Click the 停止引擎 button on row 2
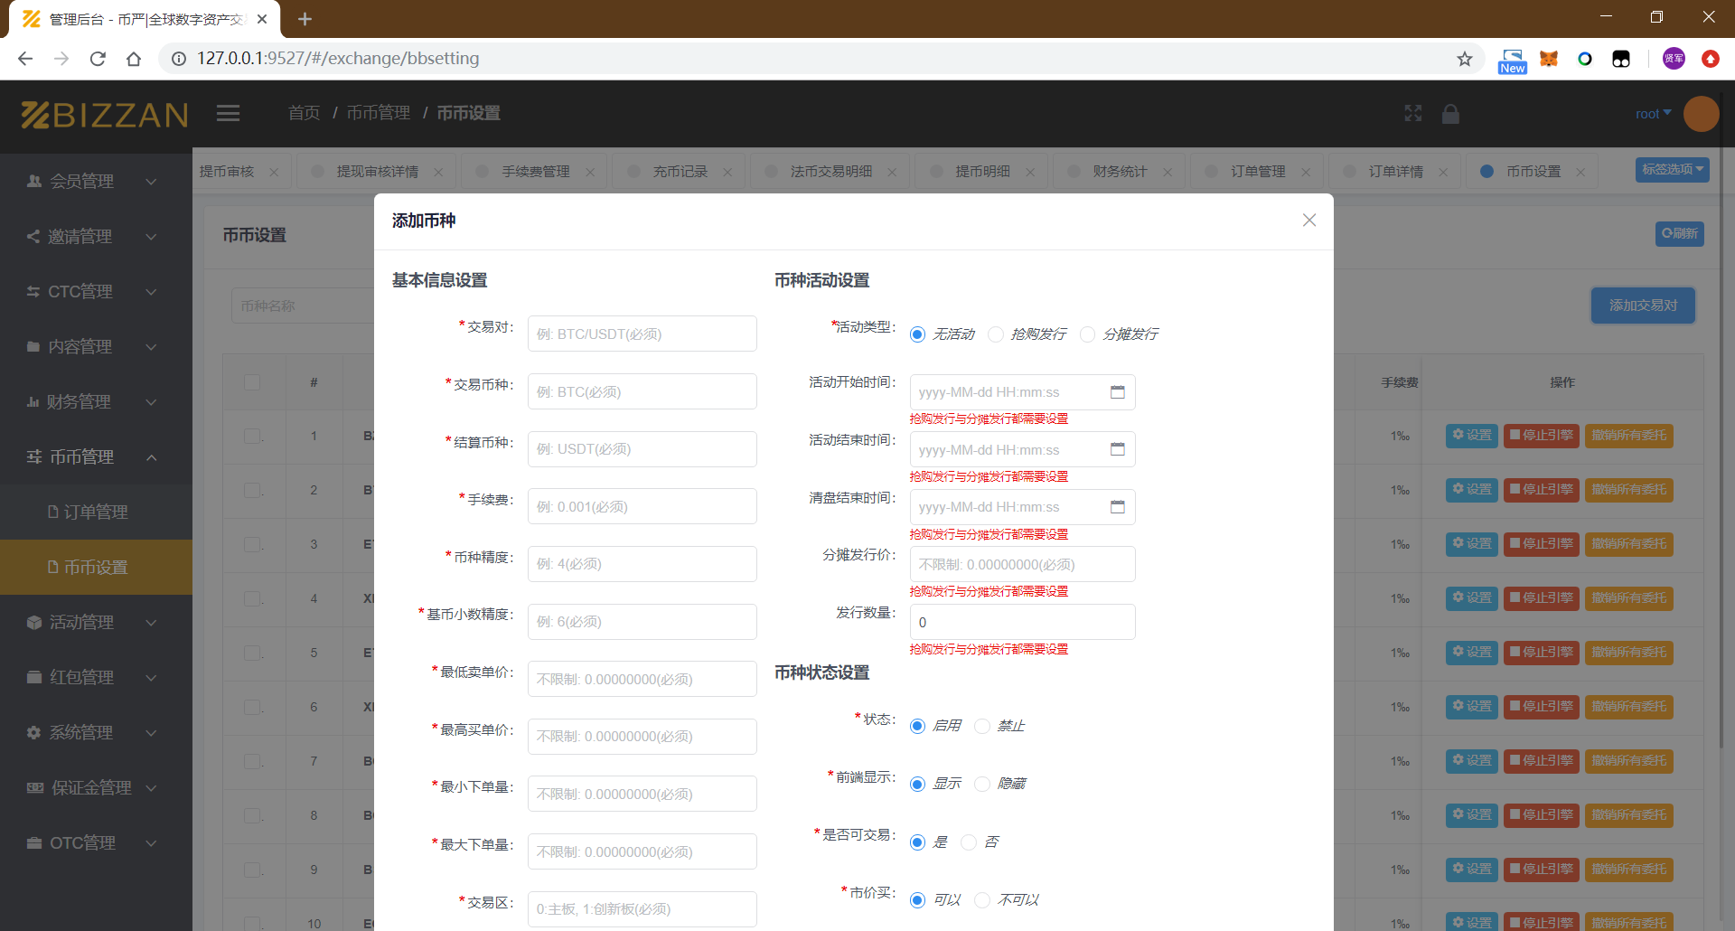 pyautogui.click(x=1542, y=490)
